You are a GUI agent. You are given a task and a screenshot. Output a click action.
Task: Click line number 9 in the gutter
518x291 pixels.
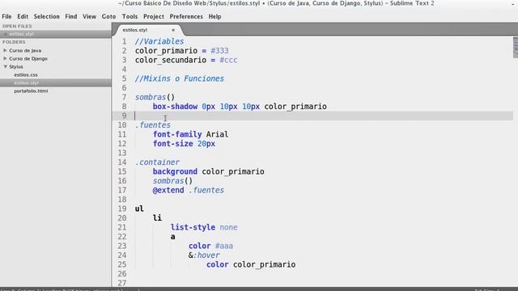point(124,116)
